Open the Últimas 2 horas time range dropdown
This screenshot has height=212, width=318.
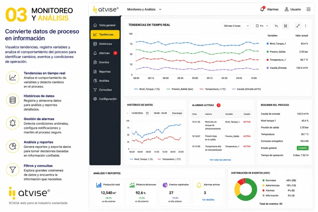tap(236, 26)
